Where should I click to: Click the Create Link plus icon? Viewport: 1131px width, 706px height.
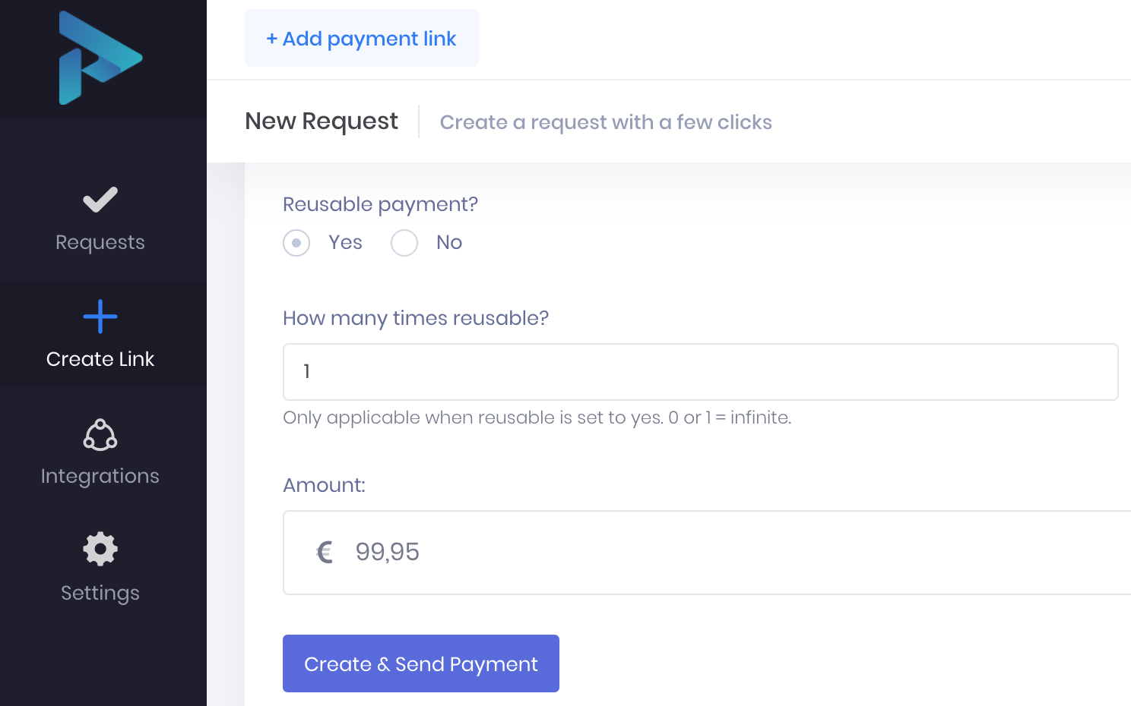coord(100,317)
